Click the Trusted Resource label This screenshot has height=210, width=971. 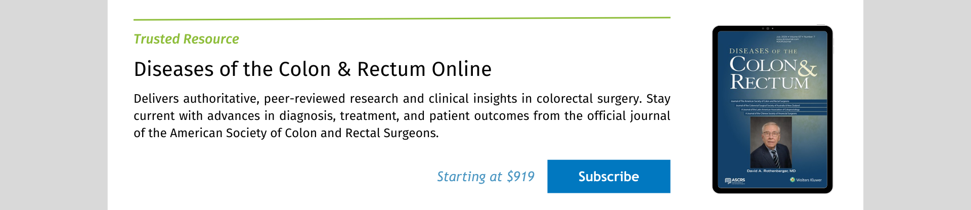pos(186,39)
